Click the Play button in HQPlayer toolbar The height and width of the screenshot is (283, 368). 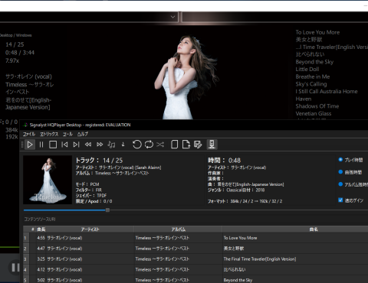point(30,145)
